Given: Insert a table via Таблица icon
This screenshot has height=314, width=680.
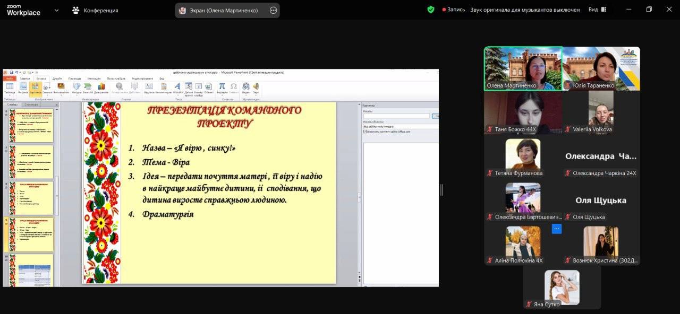Looking at the screenshot, I should [10, 88].
